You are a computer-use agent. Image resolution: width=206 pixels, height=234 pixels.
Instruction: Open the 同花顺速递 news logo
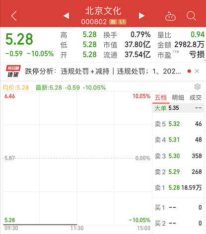pos(13,71)
